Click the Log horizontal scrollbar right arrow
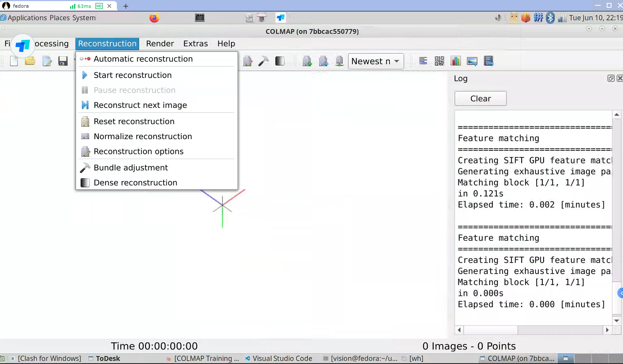 [x=607, y=330]
